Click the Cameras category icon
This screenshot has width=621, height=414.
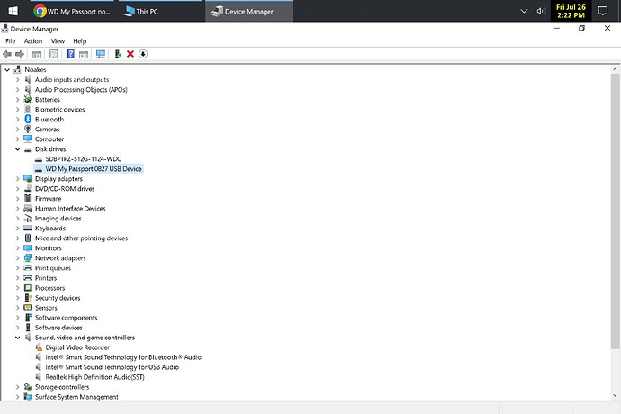click(28, 130)
